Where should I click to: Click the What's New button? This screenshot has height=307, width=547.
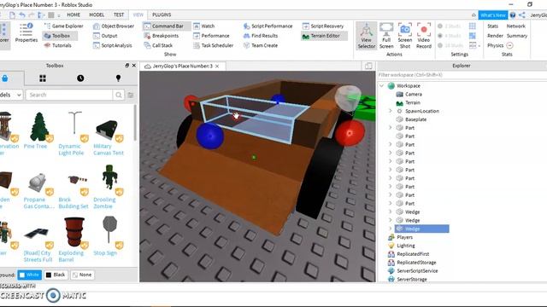click(x=492, y=15)
